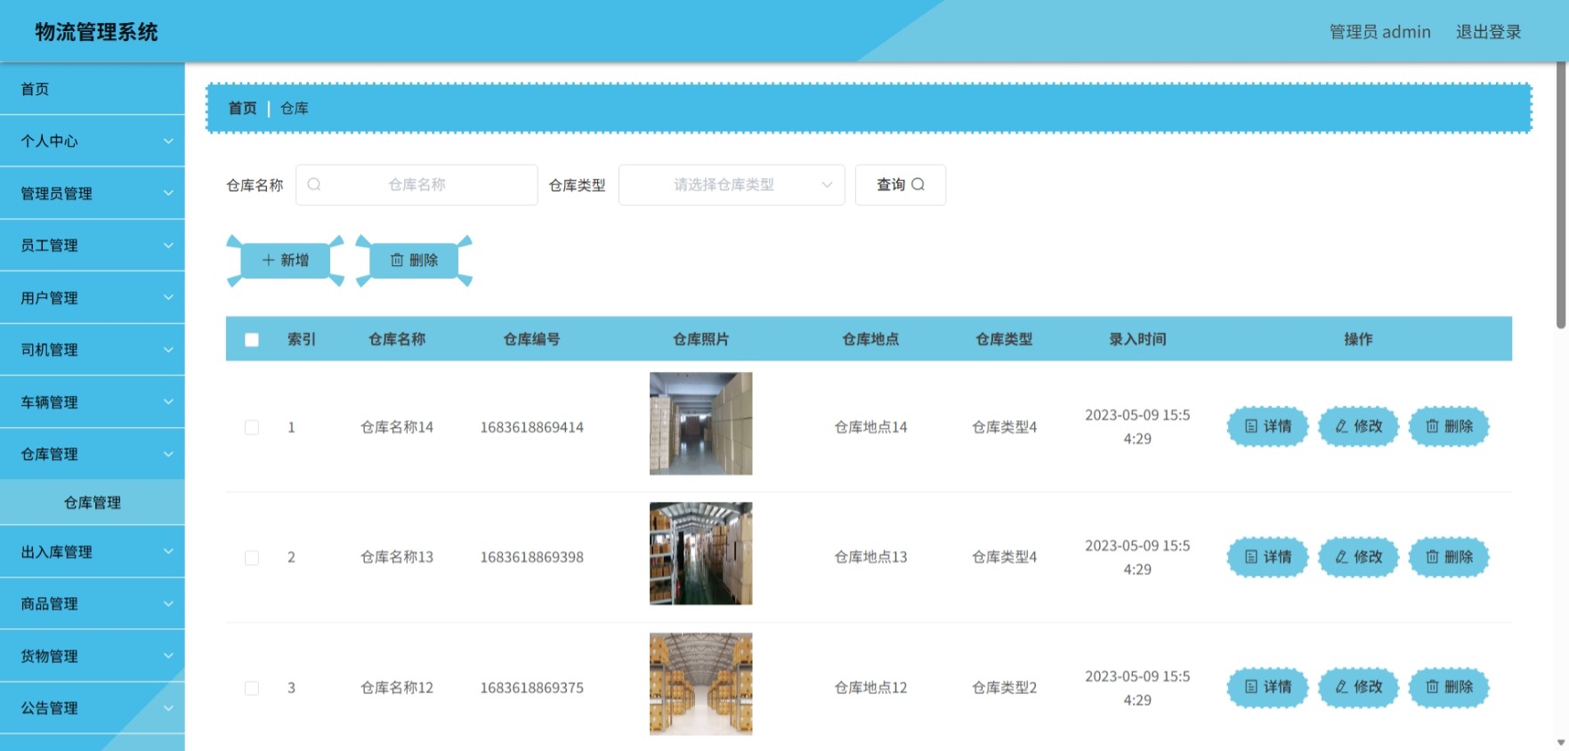This screenshot has width=1569, height=751.
Task: Click the vertical page scrollbar
Action: 1561,196
